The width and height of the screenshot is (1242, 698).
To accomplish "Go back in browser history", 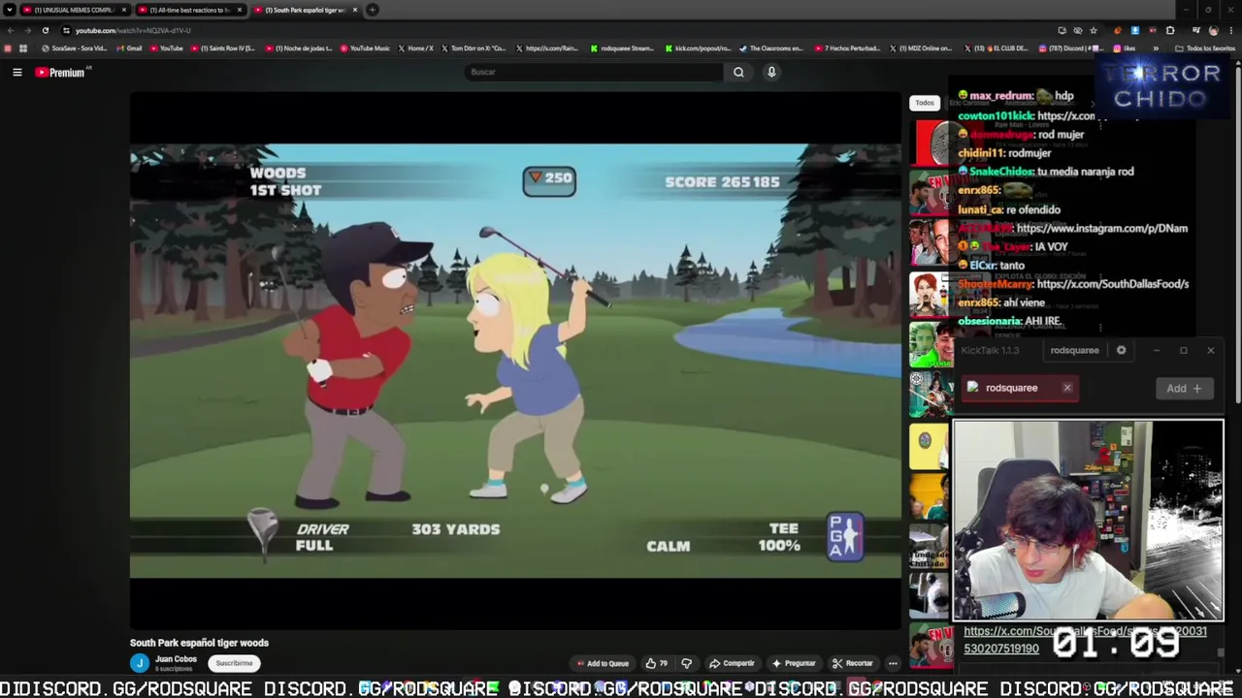I will point(10,30).
